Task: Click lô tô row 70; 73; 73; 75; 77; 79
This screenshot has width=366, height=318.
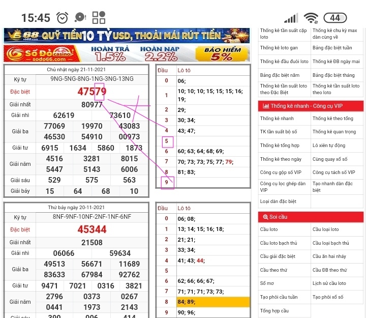Action: [213, 162]
